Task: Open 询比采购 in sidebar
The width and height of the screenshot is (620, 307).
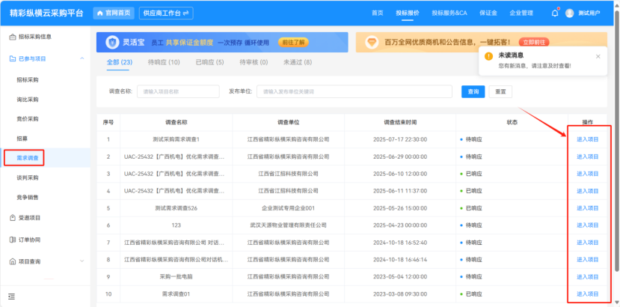Action: [x=27, y=100]
